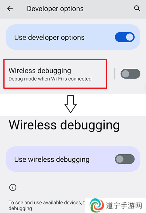Click the available devices help text

[x=47, y=205]
